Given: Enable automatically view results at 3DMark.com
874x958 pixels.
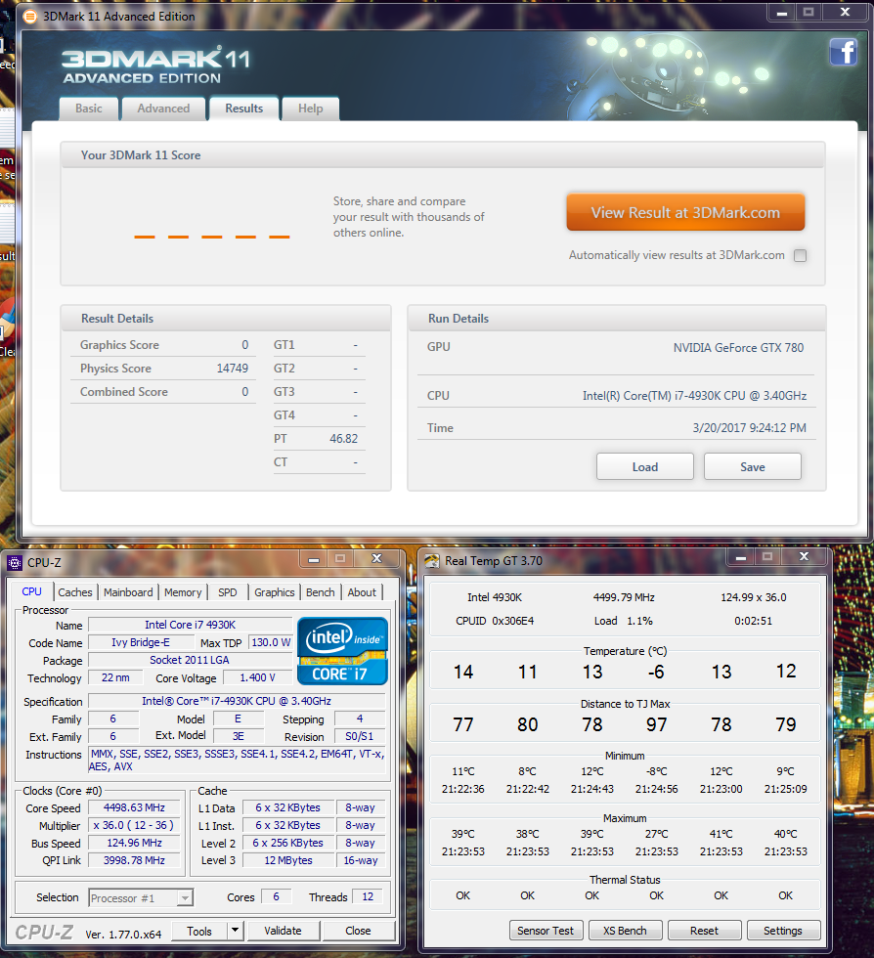Looking at the screenshot, I should (800, 256).
